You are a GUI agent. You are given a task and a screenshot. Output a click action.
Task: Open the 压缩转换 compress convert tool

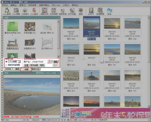point(100,11)
